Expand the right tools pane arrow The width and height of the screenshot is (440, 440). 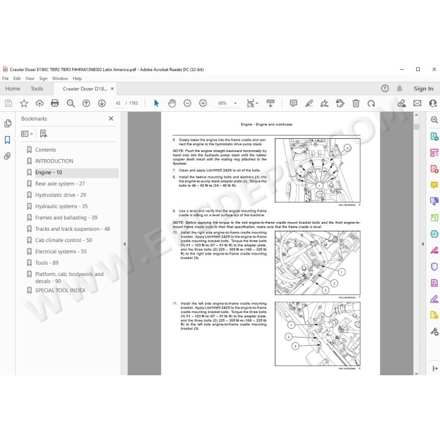(x=422, y=244)
